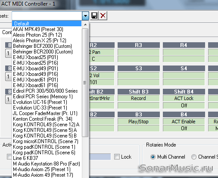Click the ACT Enable assignment cell
The image size is (218, 178).
point(184,122)
